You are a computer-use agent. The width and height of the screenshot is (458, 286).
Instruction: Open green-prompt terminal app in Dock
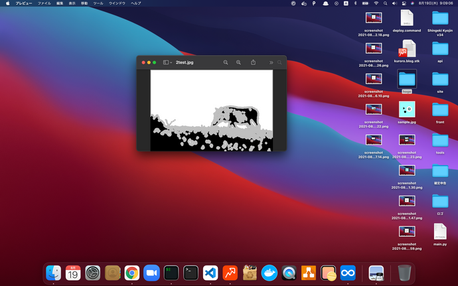click(x=171, y=273)
